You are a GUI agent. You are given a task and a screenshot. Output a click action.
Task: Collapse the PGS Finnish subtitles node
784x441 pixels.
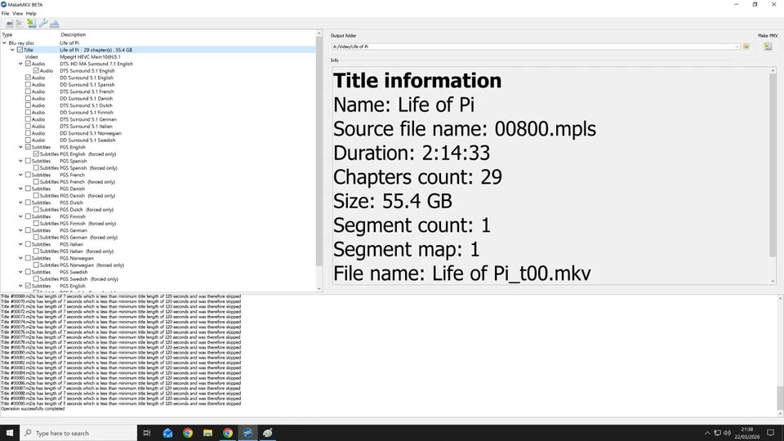(x=20, y=216)
